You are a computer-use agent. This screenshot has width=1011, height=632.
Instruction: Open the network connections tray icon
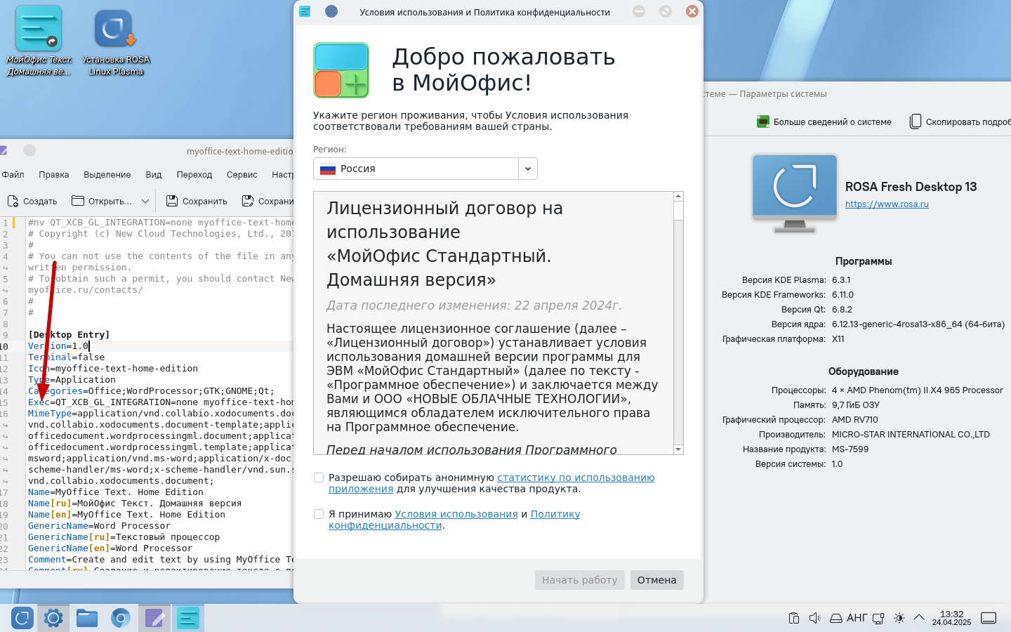pos(879,618)
